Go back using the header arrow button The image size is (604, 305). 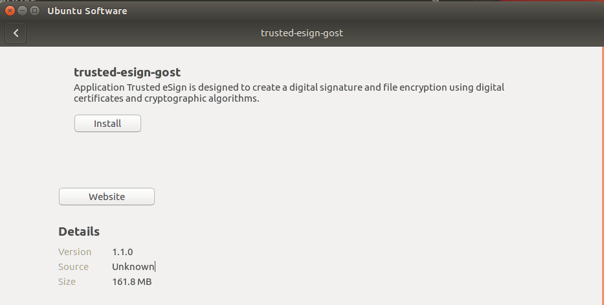(16, 33)
